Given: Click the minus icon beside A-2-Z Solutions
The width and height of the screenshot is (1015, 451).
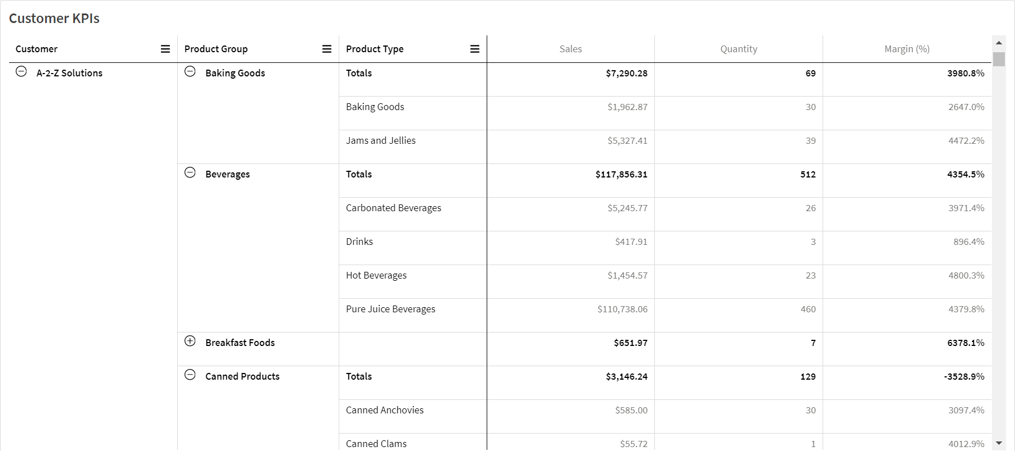Looking at the screenshot, I should pos(21,72).
